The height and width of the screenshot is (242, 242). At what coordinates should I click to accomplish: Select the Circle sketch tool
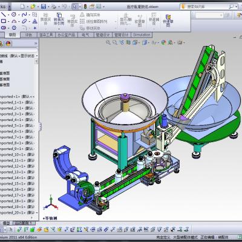(14, 15)
